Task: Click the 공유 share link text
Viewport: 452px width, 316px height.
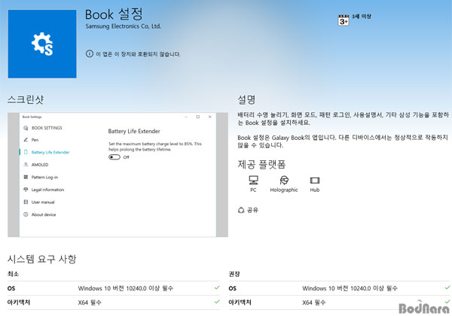Action: click(x=252, y=210)
